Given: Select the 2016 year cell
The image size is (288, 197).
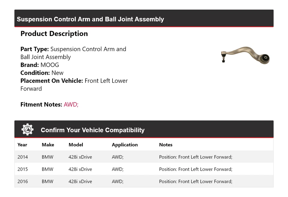Looking at the screenshot, I should click(22, 182).
